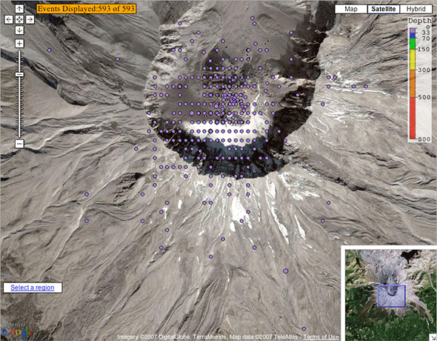Switch to Satellite view
The height and width of the screenshot is (341, 437).
coord(384,9)
